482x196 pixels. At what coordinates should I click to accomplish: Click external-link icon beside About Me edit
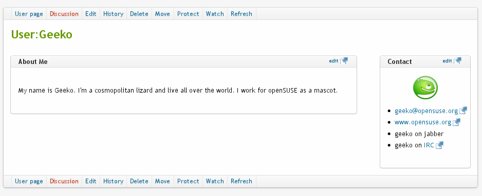[344, 60]
